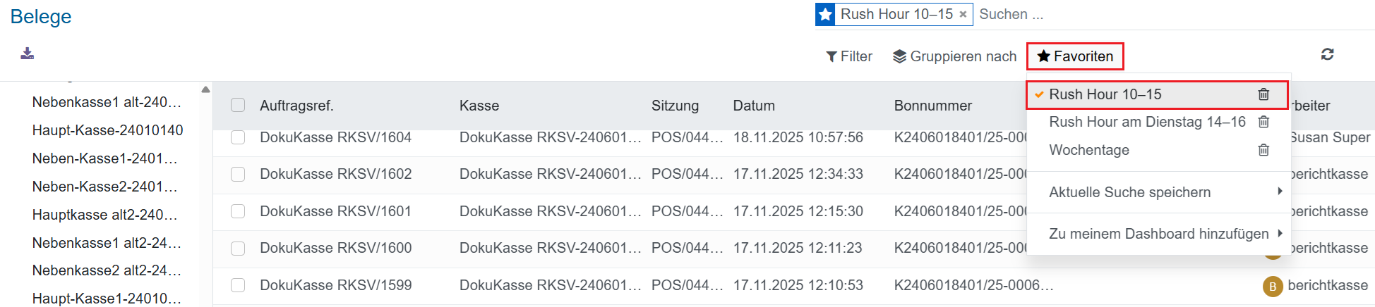Image resolution: width=1375 pixels, height=307 pixels.
Task: Click the star icon in search facet
Action: point(825,14)
